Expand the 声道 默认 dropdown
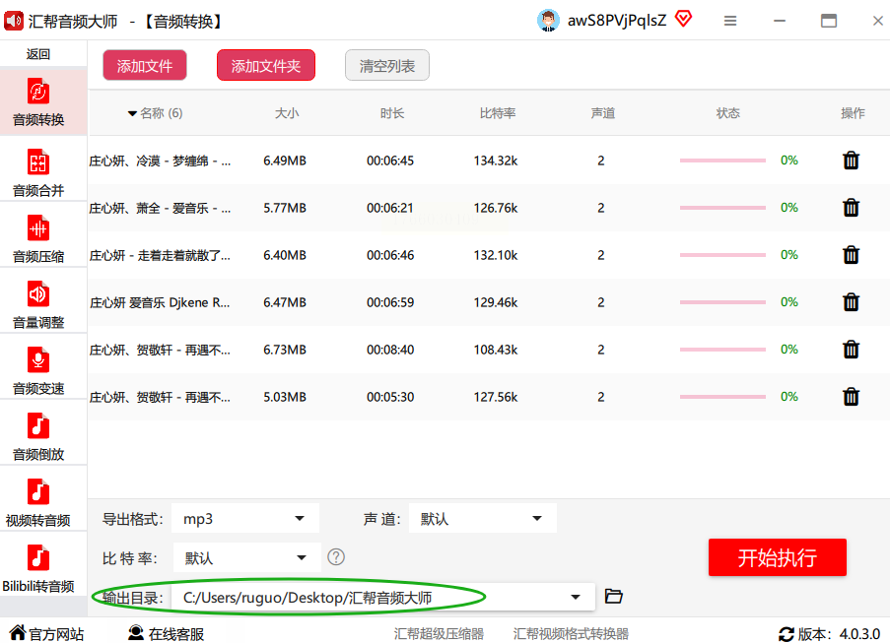Viewport: 890px width, 643px height. click(x=483, y=518)
